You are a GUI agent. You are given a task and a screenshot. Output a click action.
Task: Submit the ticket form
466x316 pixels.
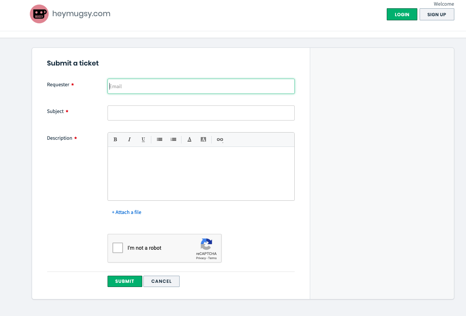pyautogui.click(x=125, y=281)
